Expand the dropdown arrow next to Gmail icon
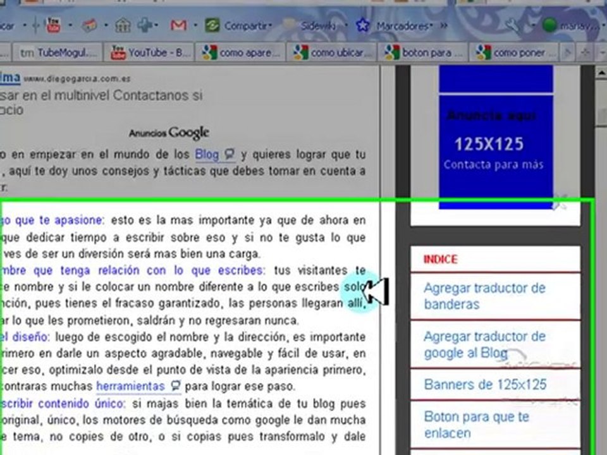Image resolution: width=607 pixels, height=455 pixels. click(195, 26)
